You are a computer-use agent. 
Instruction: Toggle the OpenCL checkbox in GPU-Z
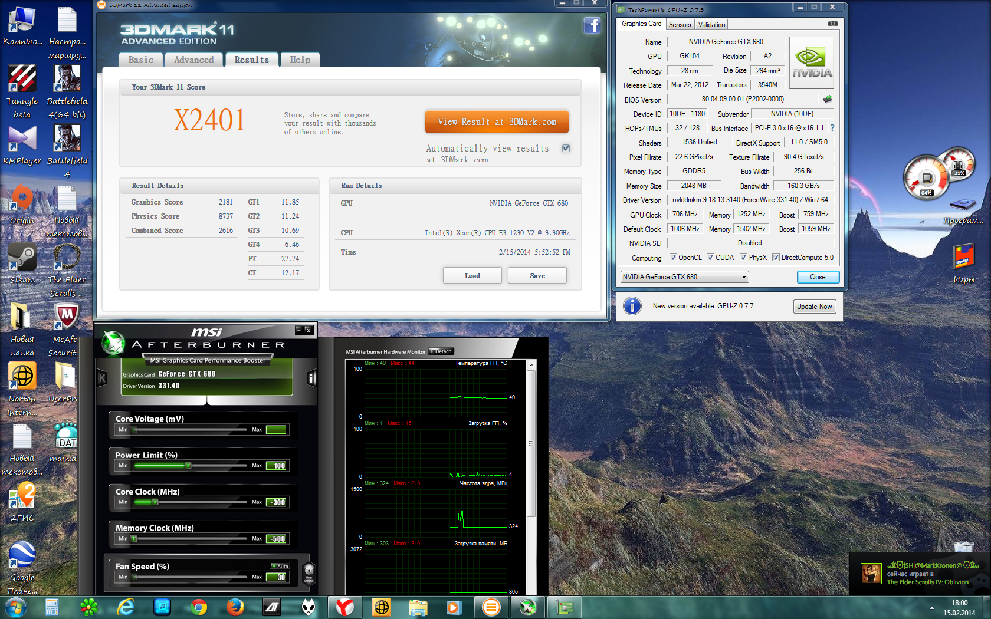coord(673,258)
